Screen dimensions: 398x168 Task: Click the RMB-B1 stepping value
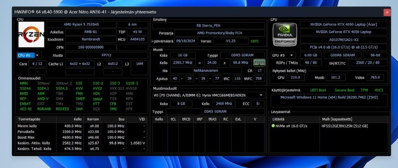[x=91, y=32]
